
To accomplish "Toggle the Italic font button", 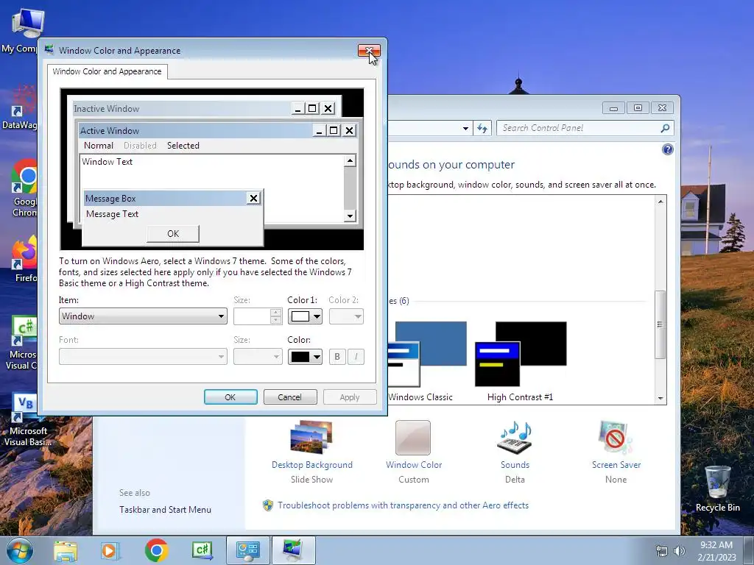I will tap(356, 357).
